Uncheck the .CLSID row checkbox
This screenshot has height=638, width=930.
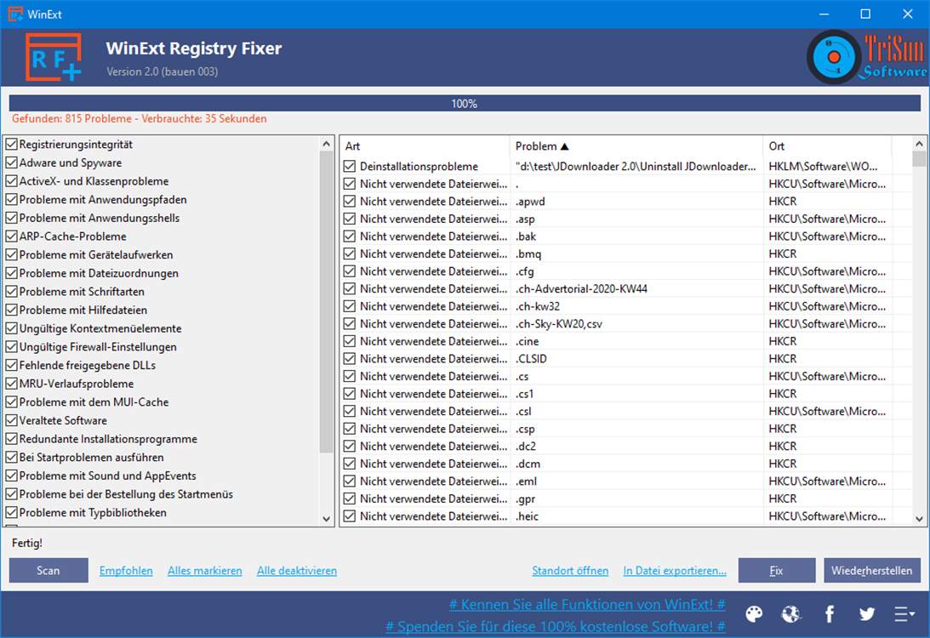[350, 359]
